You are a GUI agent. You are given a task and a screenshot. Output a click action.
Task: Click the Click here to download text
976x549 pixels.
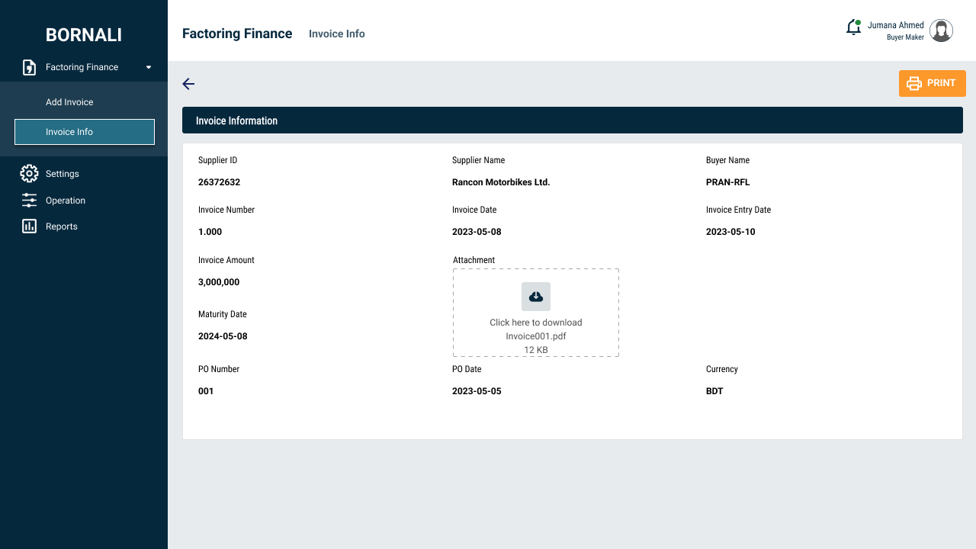(x=536, y=323)
